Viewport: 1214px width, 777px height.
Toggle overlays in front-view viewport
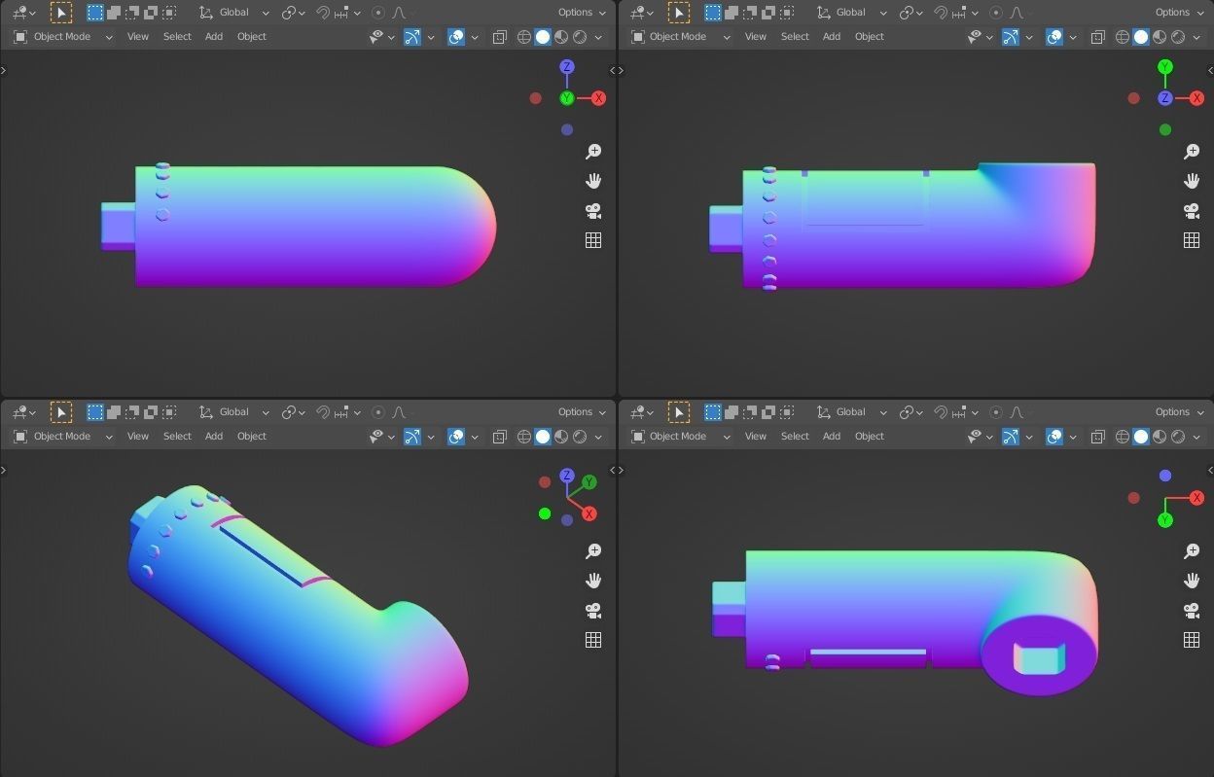tap(456, 37)
